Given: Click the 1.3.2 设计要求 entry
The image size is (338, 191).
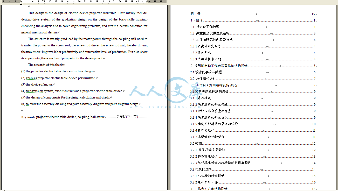Looking at the screenshot, I should 253,53.
